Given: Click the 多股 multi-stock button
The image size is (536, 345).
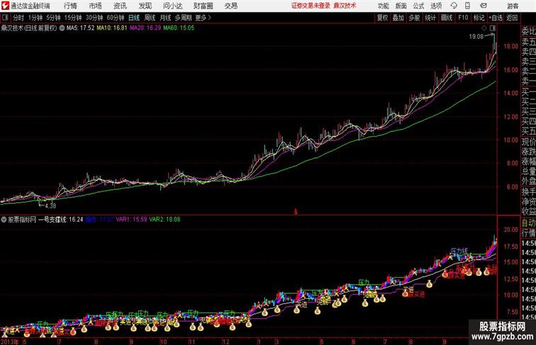Looking at the screenshot, I should click(x=414, y=18).
